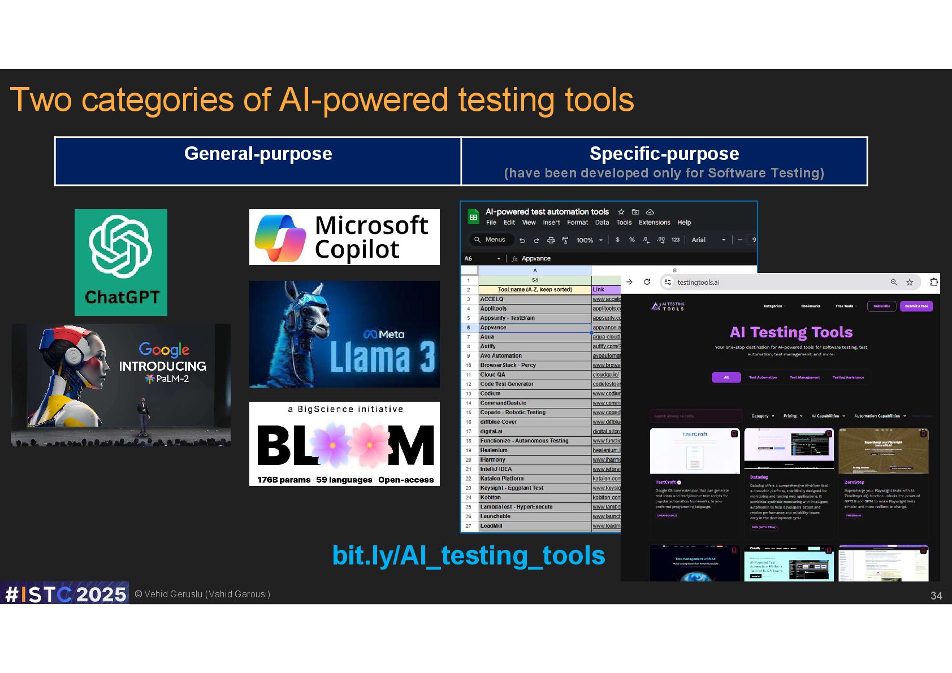Click the move-to-folder icon beside sheet title
Image resolution: width=952 pixels, height=673 pixels.
pos(635,212)
